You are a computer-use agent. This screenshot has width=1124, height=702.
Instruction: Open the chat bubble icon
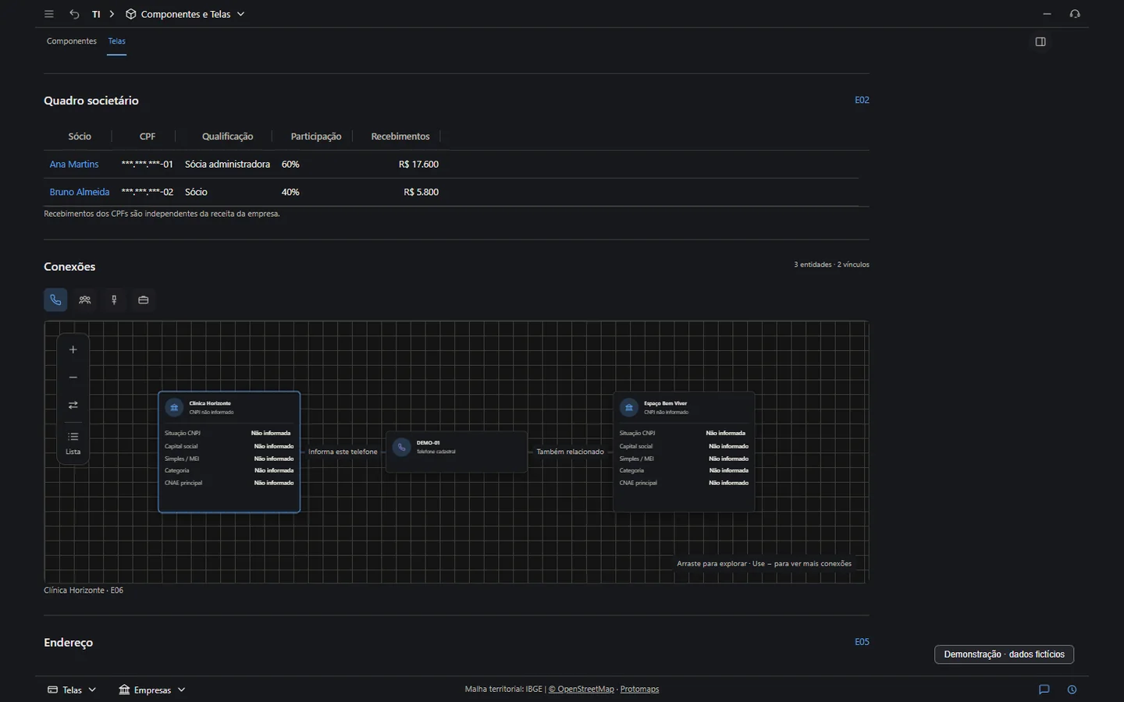tap(1044, 690)
